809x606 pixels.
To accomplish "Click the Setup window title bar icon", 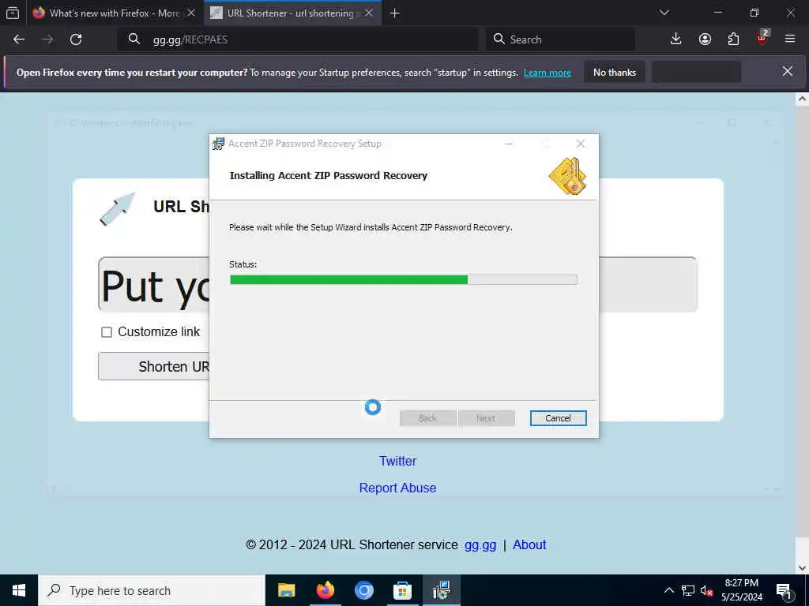I will 219,144.
